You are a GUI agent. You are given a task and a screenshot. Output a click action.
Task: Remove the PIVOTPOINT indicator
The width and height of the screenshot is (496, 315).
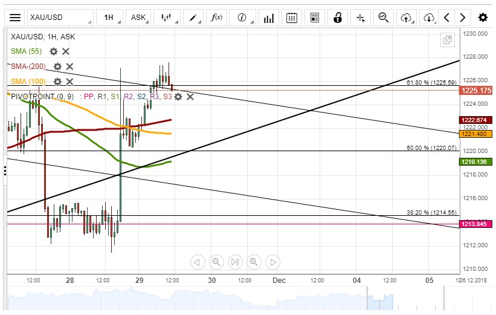pos(190,97)
